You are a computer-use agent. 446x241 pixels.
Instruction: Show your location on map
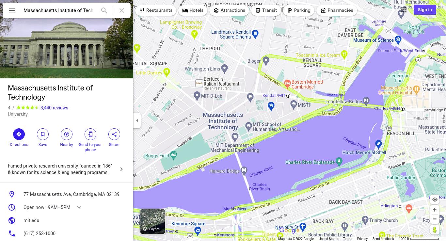point(435,200)
